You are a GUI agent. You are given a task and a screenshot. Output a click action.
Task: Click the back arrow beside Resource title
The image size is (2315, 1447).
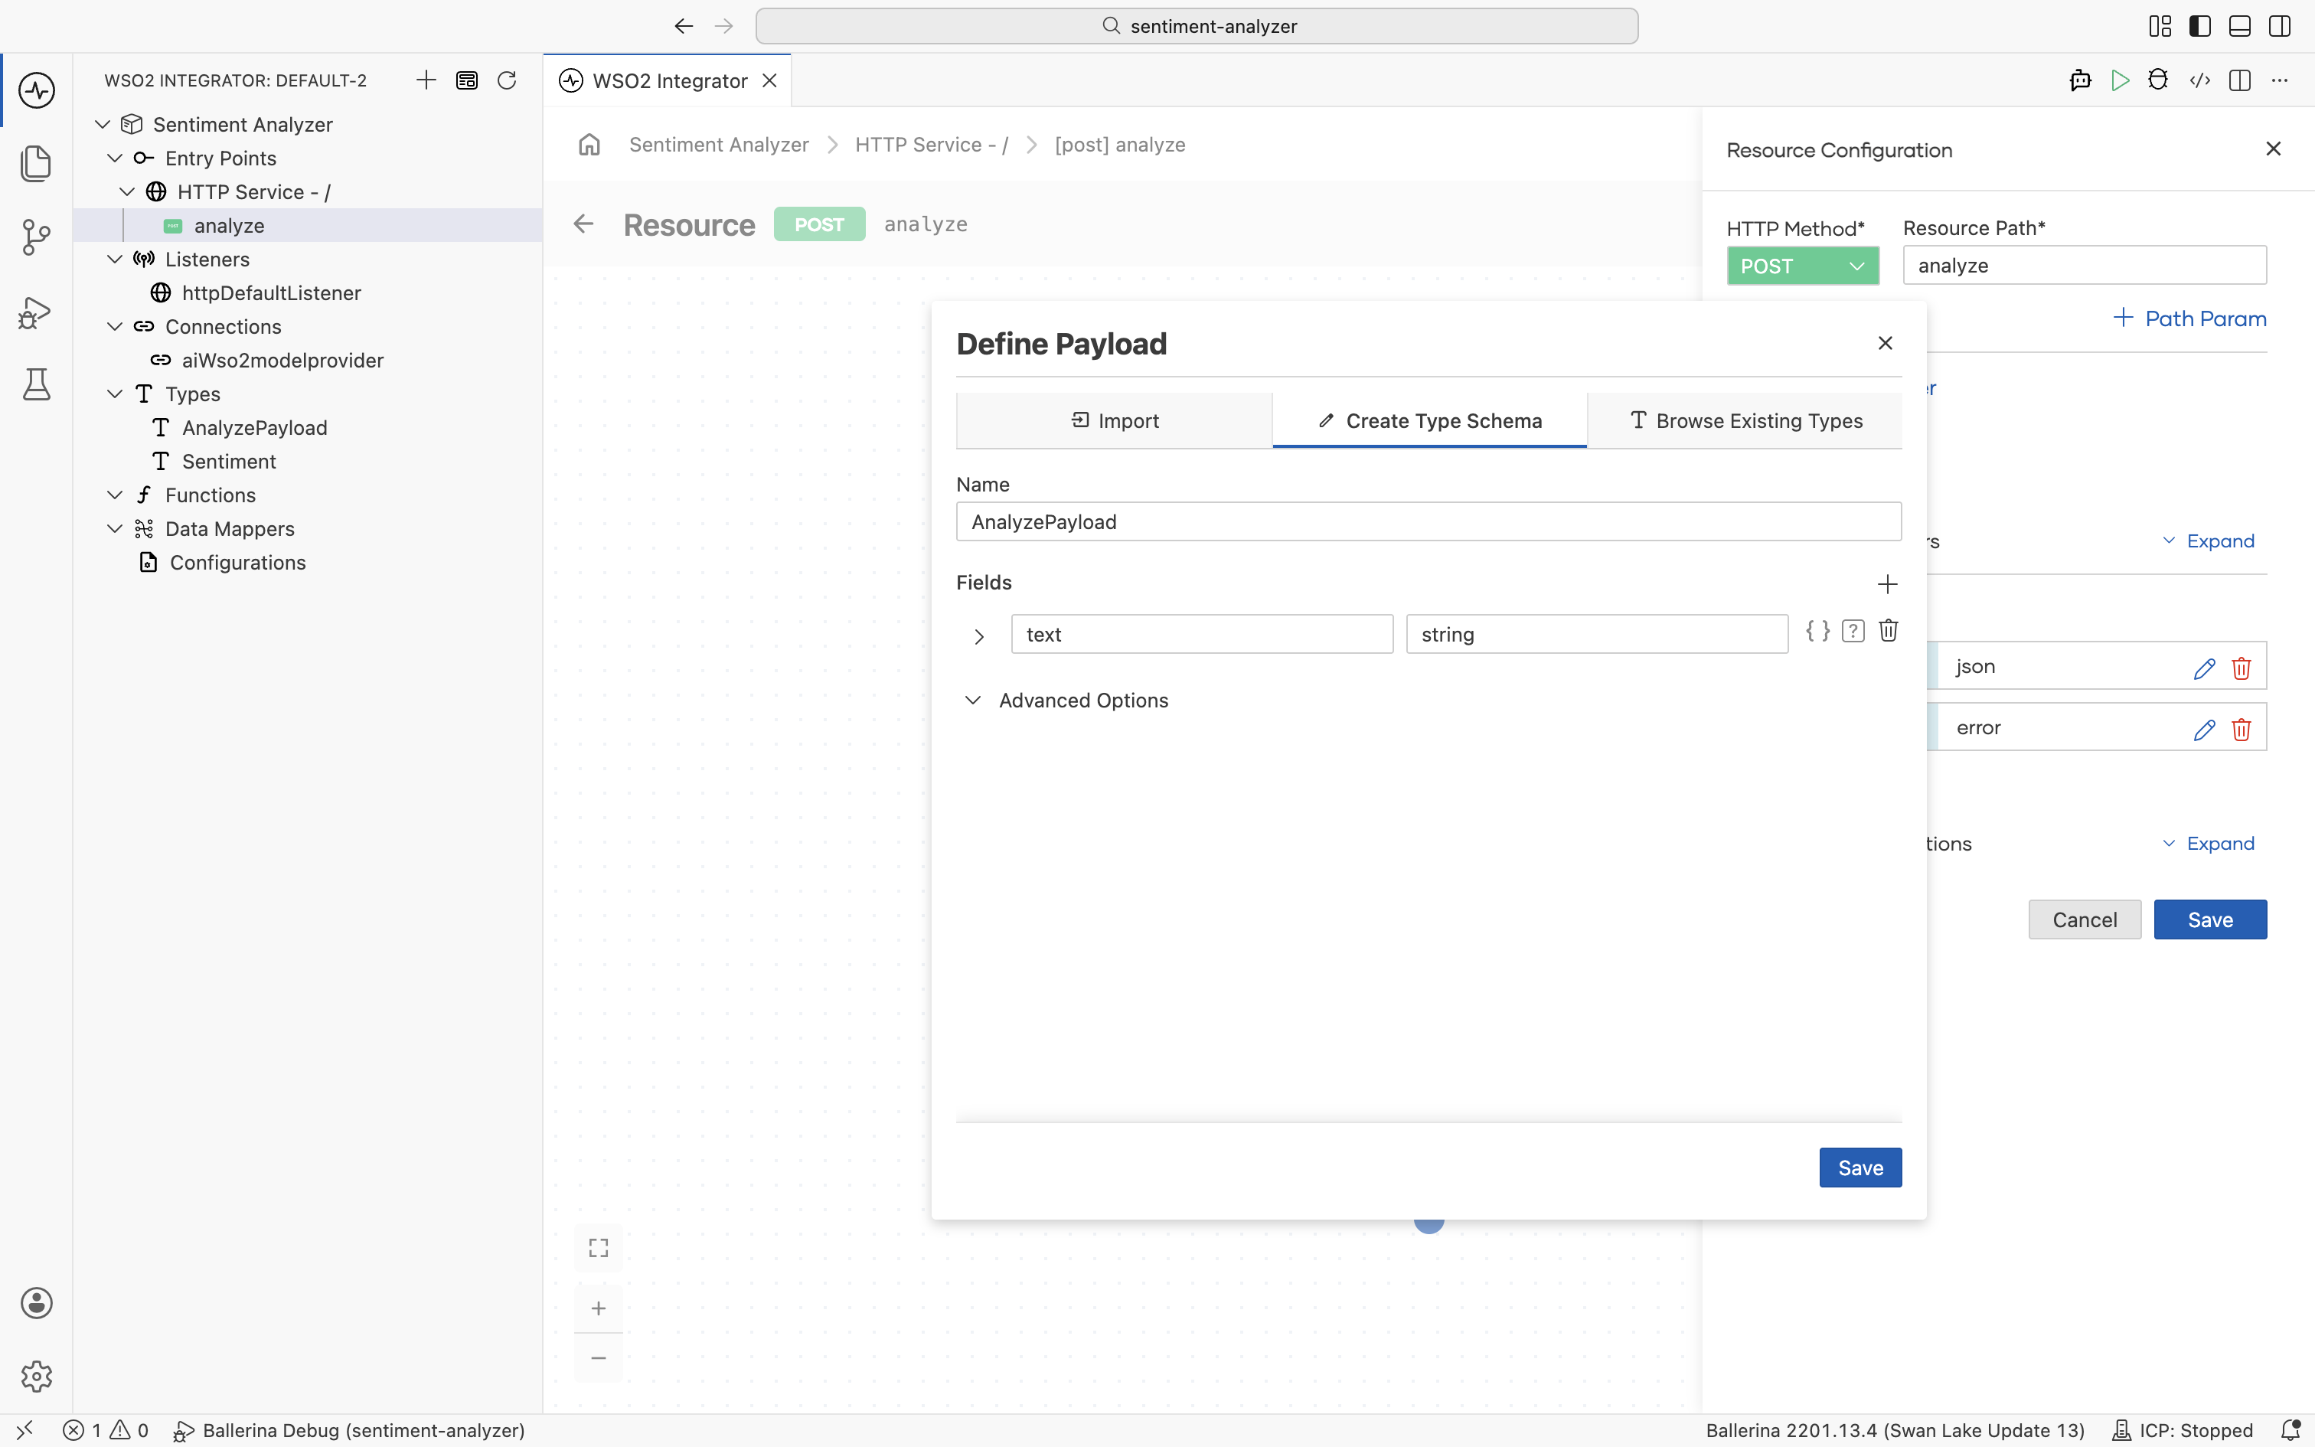(583, 224)
